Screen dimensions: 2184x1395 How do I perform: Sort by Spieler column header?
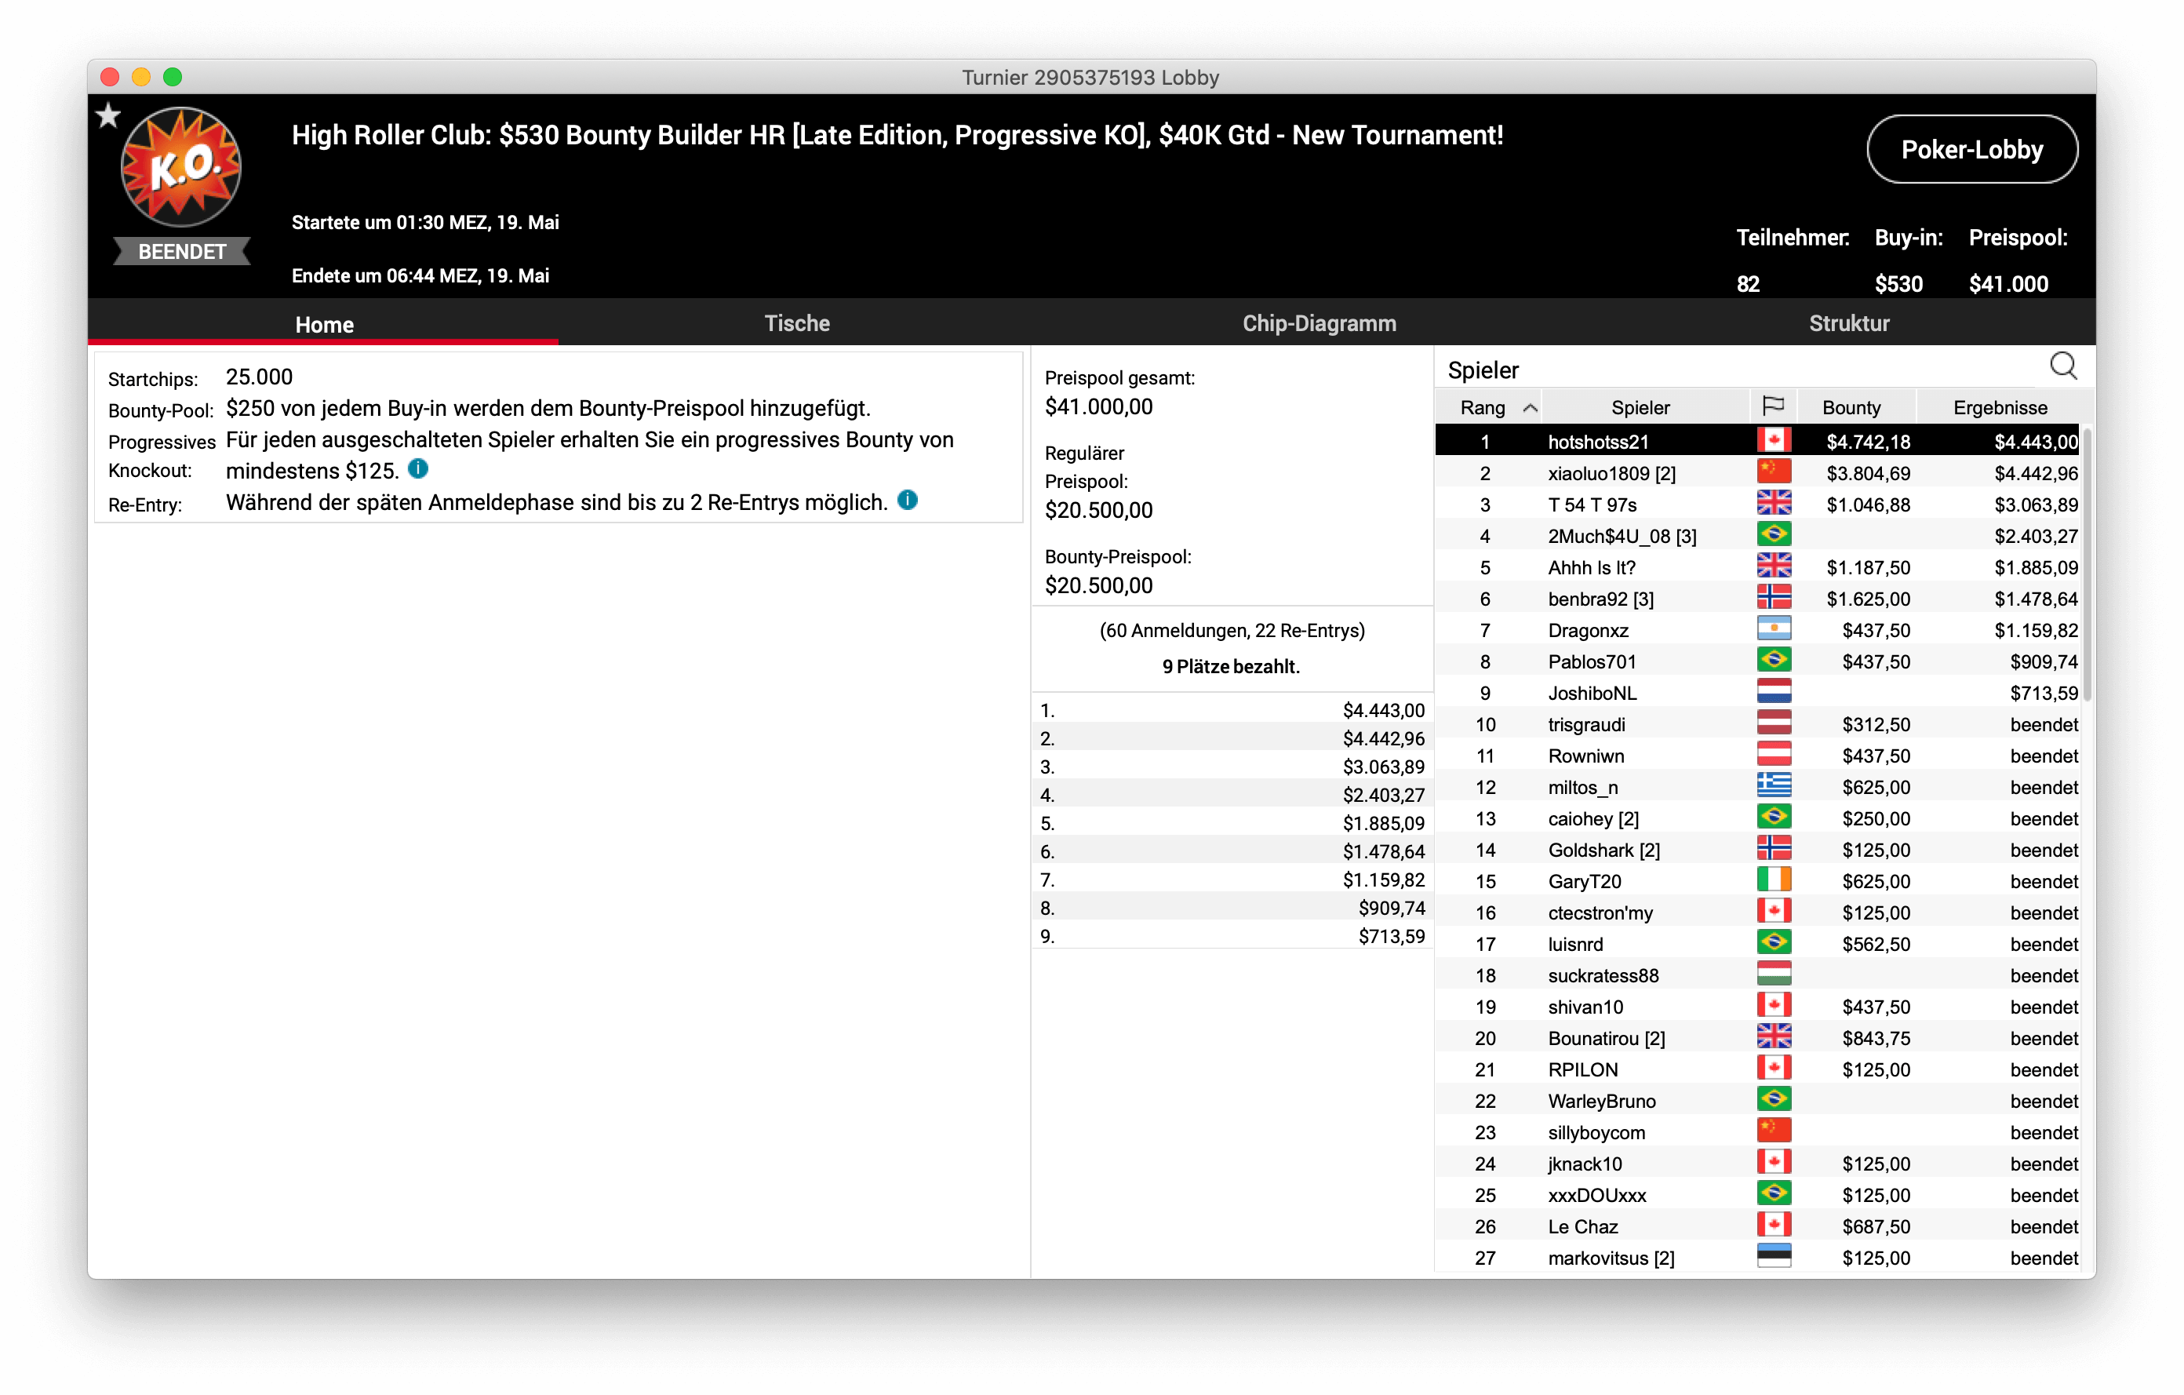(x=1640, y=407)
